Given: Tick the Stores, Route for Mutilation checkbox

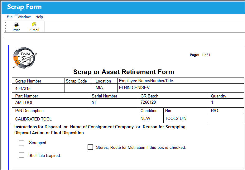Looking at the screenshot, I should click(90, 147).
